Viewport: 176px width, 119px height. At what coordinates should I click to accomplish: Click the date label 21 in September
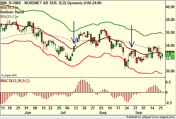click(161, 108)
